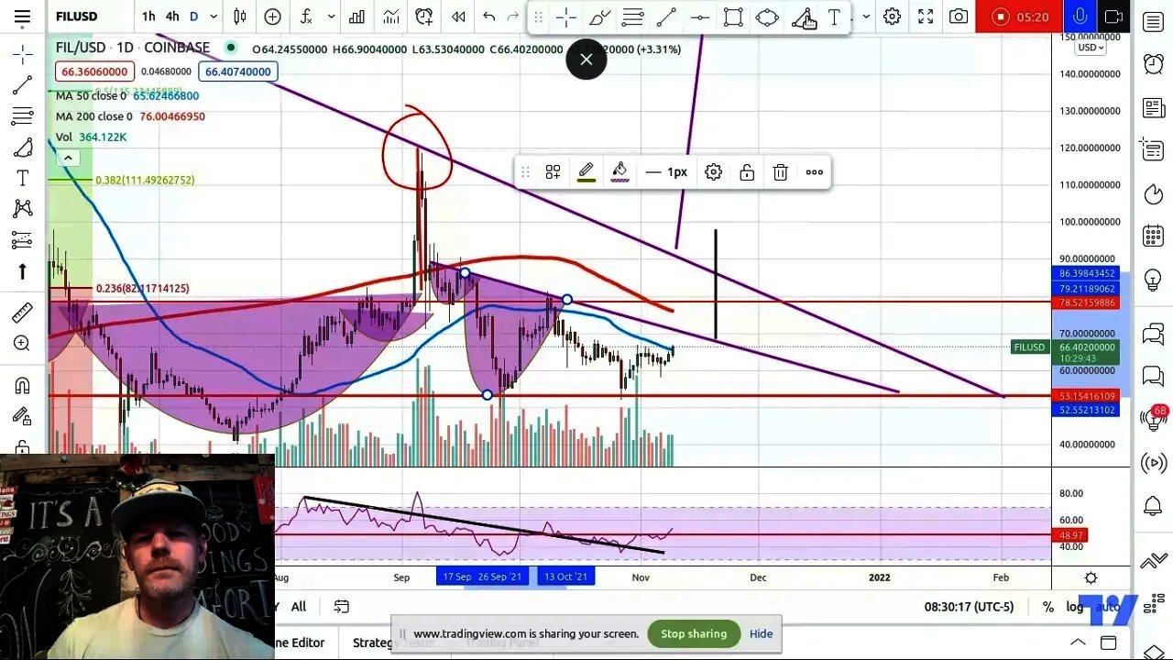The image size is (1173, 660).
Task: Expand the timeframe interval dropdown arrow
Action: click(214, 16)
